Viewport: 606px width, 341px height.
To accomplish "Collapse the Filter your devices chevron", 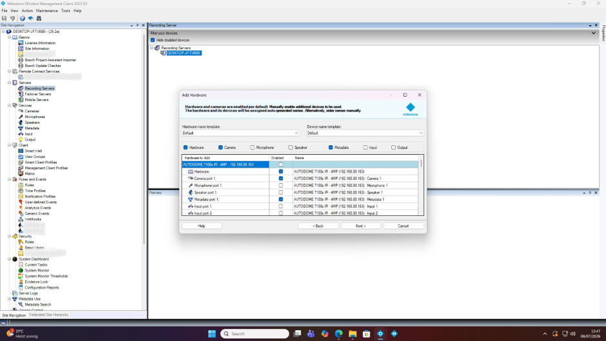I will 594,34.
